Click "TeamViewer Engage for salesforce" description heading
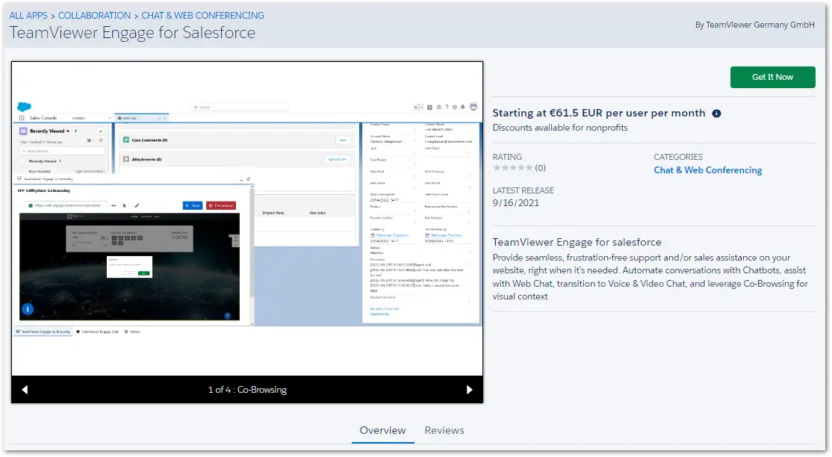Viewport: 832px width, 457px height. pos(577,242)
